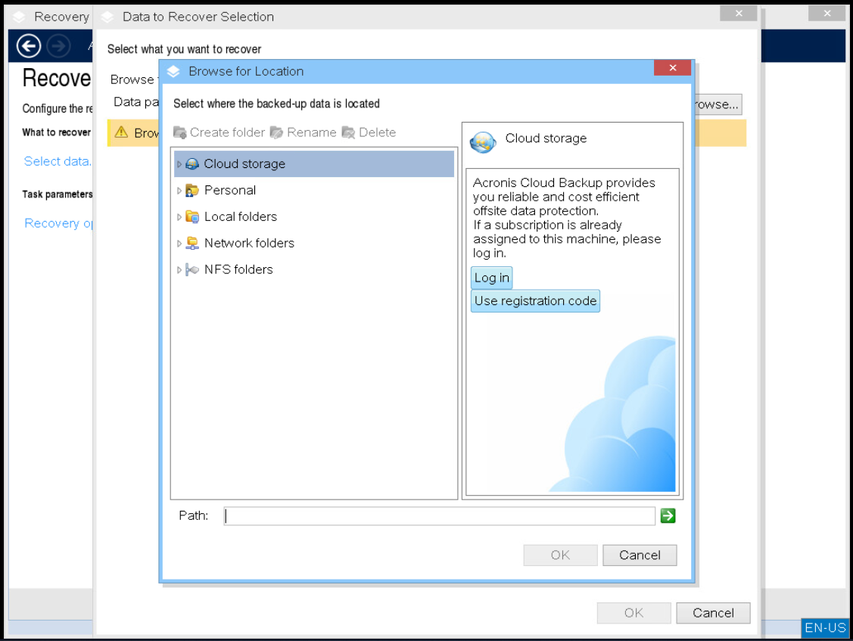Click the back navigation arrow
The width and height of the screenshot is (853, 641).
28,46
